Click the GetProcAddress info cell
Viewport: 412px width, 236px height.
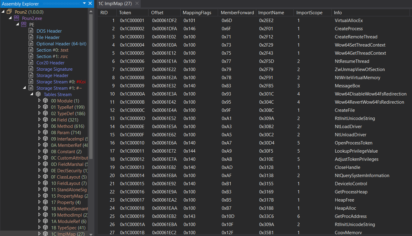tap(351, 216)
